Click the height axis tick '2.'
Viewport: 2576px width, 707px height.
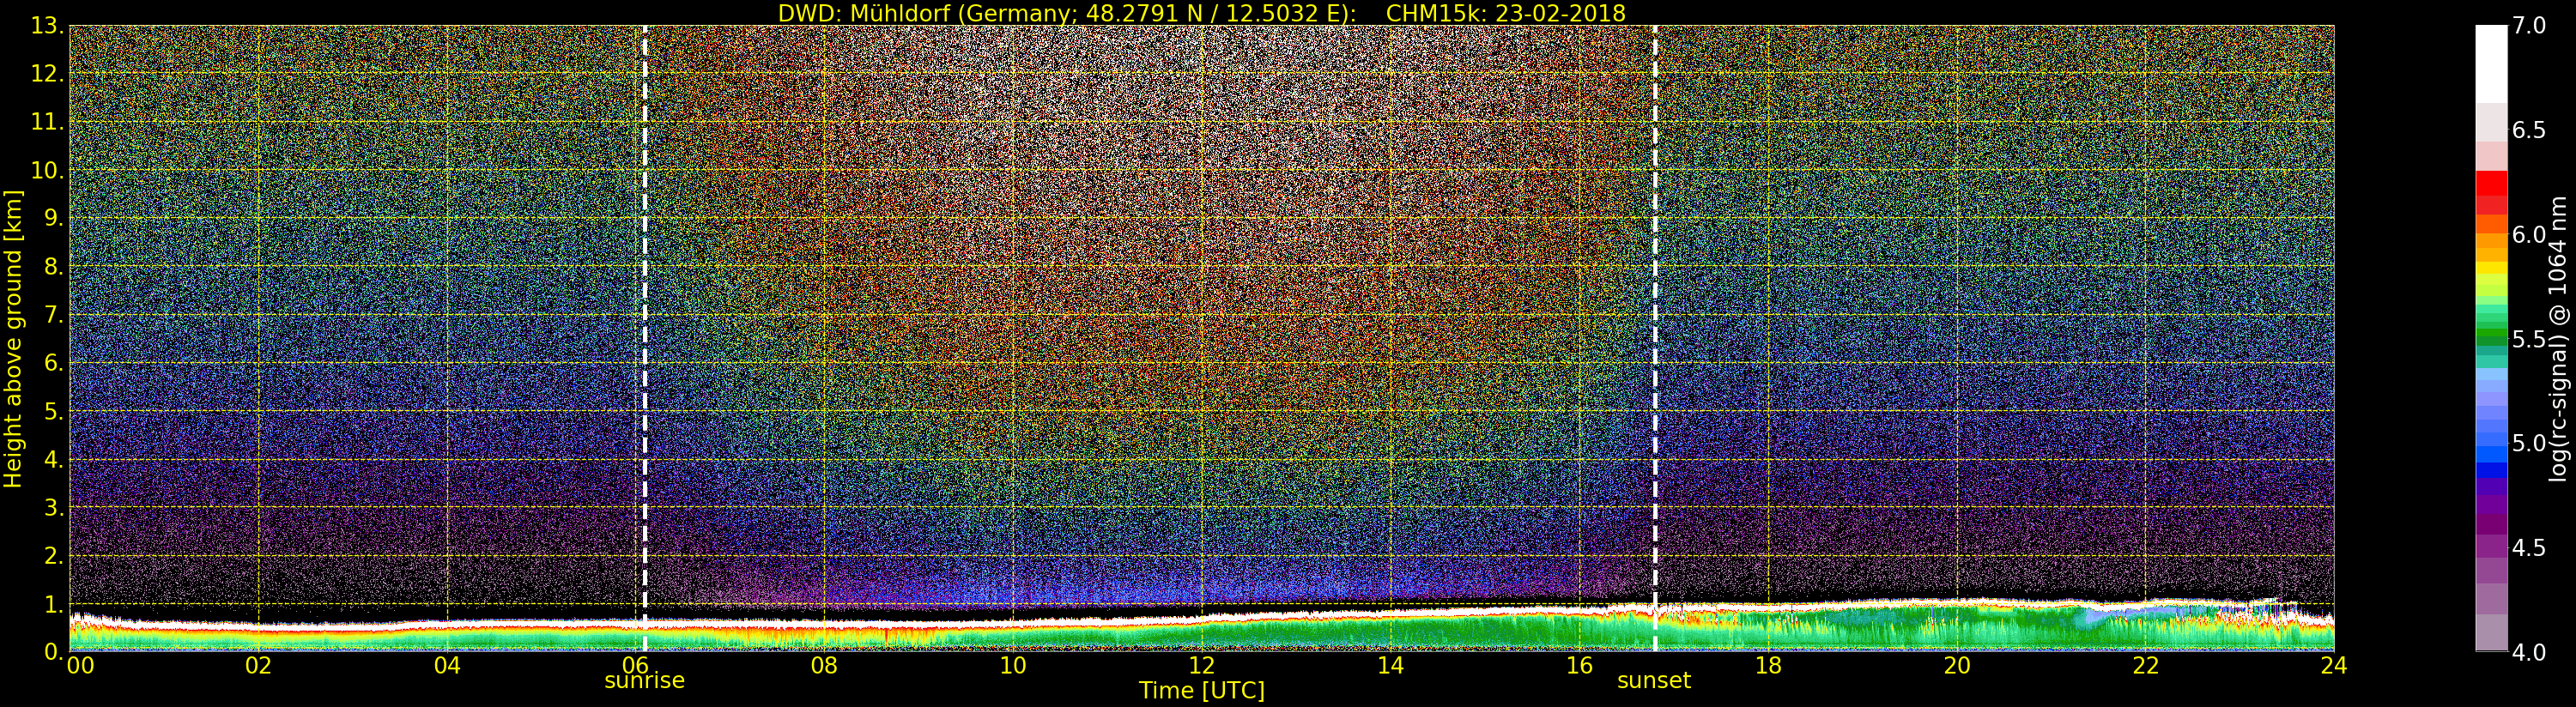coord(54,555)
